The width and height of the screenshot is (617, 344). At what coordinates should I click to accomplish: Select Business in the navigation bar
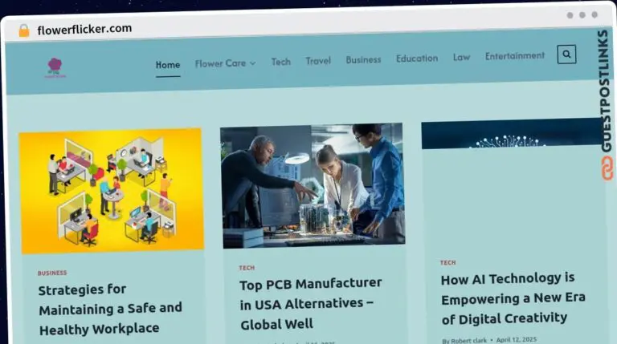[363, 59]
